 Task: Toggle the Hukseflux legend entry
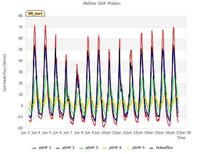(161, 148)
